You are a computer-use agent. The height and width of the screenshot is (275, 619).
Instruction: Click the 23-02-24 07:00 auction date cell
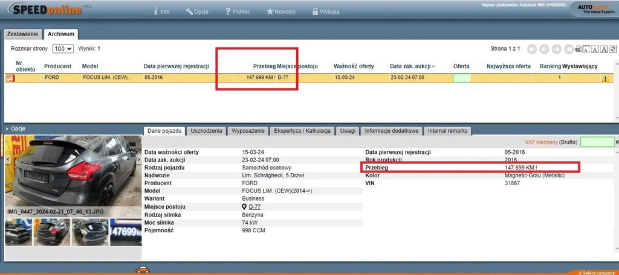[407, 78]
